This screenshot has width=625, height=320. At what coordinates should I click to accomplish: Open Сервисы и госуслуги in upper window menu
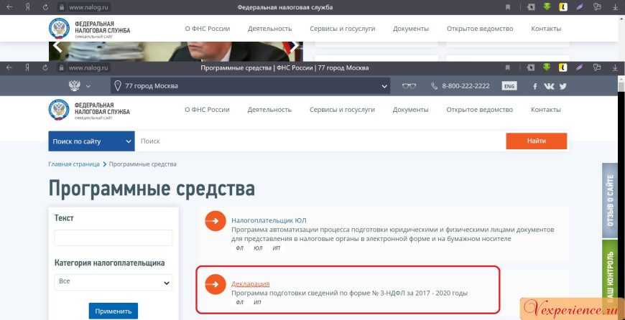(343, 29)
